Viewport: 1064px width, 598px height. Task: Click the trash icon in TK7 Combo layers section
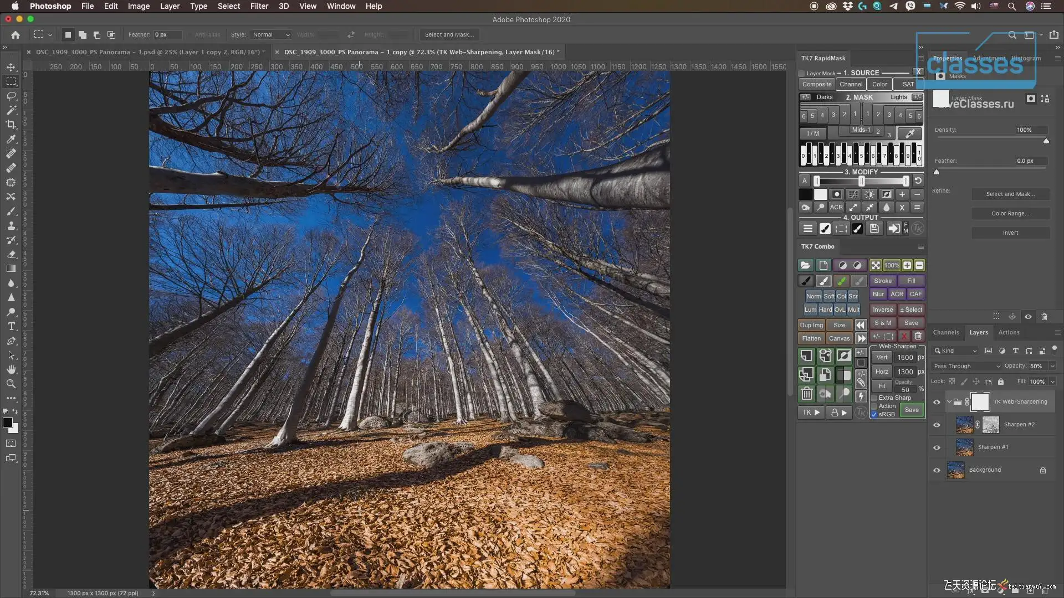(x=806, y=394)
